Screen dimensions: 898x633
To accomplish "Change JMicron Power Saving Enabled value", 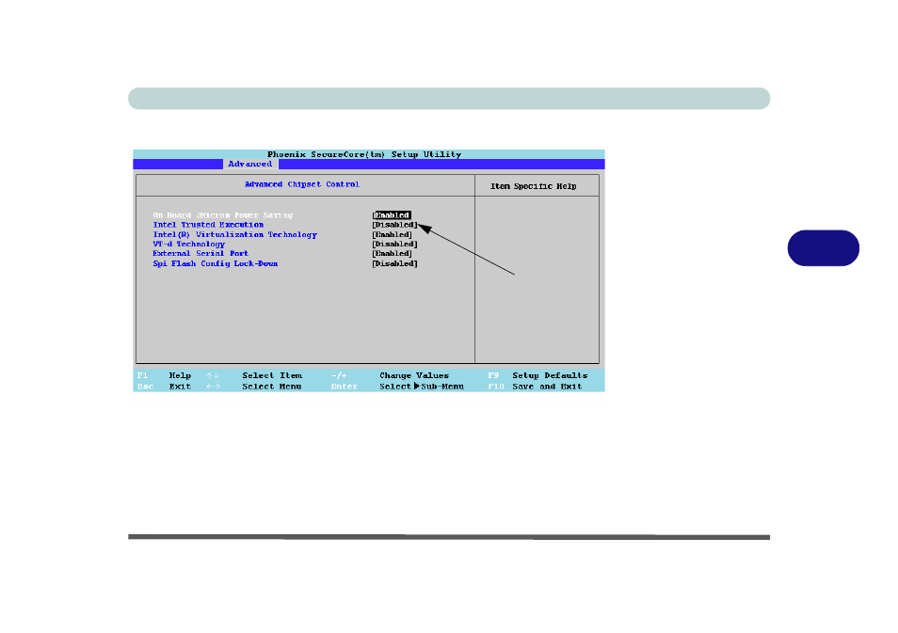I will pos(392,215).
